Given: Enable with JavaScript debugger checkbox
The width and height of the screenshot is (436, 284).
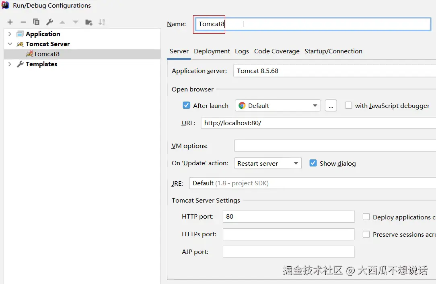Looking at the screenshot, I should pyautogui.click(x=348, y=105).
